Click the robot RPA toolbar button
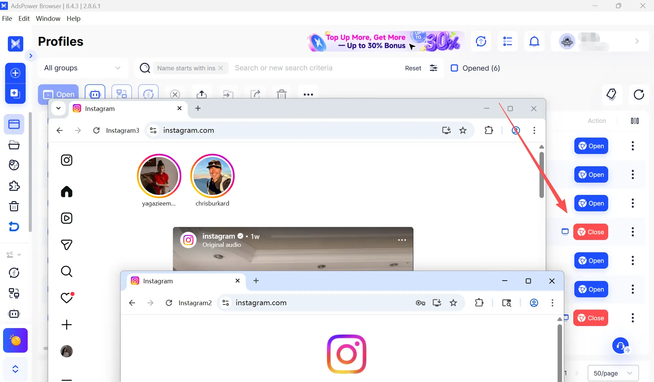Viewport: 654px width, 382px height. [95, 94]
